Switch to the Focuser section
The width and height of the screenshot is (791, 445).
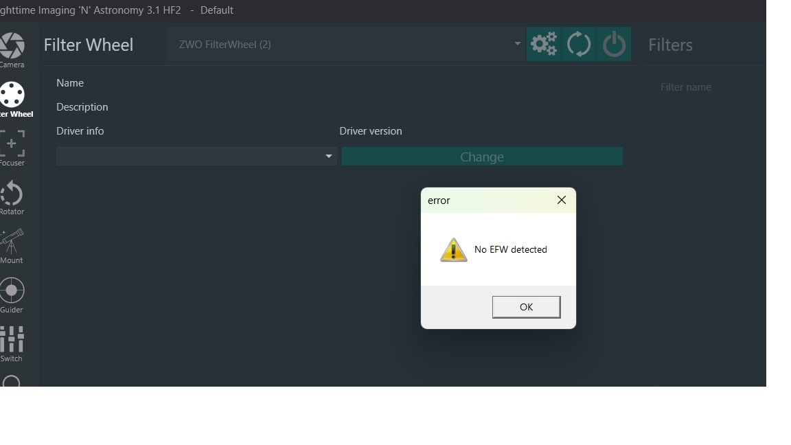[12, 147]
